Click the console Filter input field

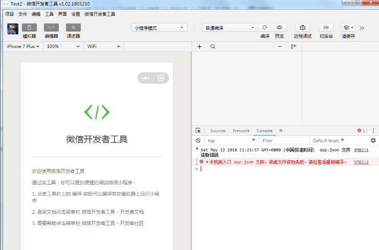tap(285, 140)
